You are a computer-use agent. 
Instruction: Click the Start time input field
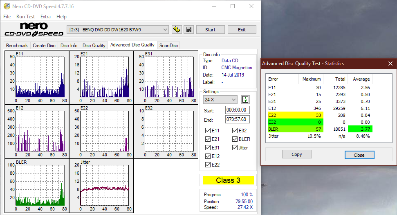coord(237,110)
